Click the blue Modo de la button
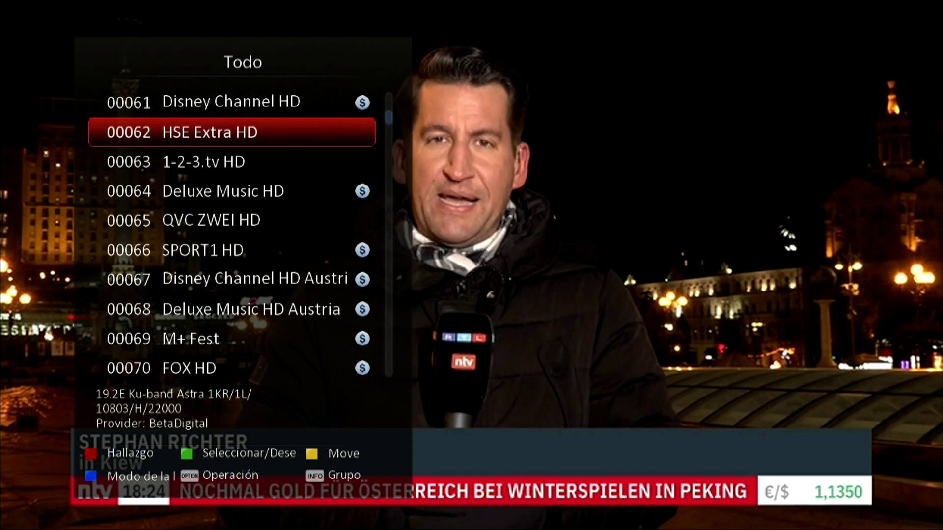This screenshot has width=943, height=530. (x=91, y=476)
